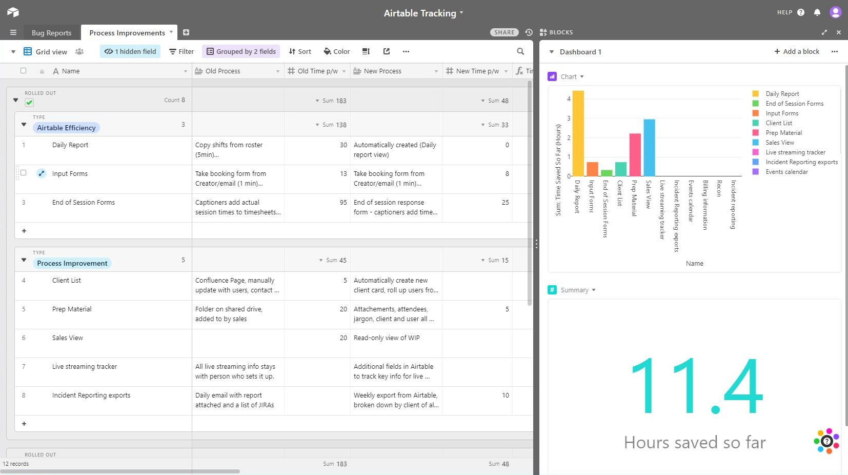Image resolution: width=848 pixels, height=475 pixels.
Task: Open the New Time p/w column dropdown
Action: point(506,71)
